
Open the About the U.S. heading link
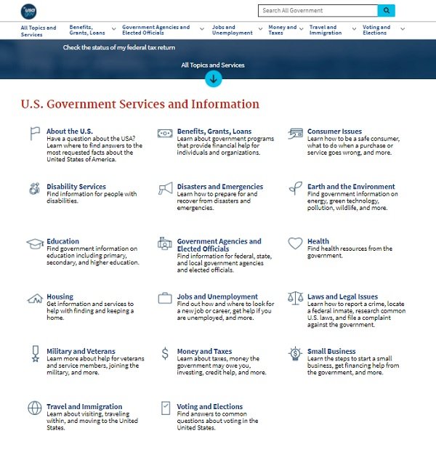coord(70,131)
